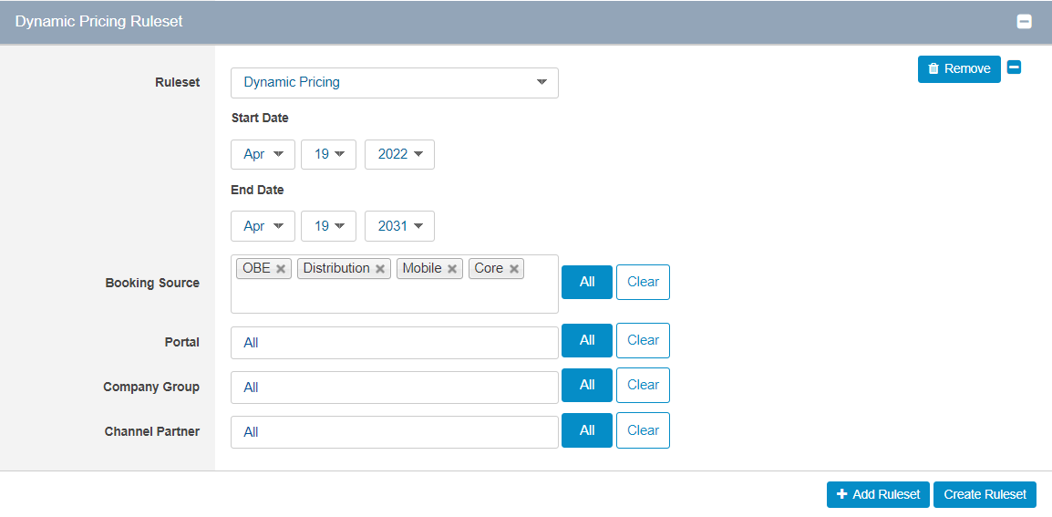
Task: Delete the Mobile booking source tag
Action: (452, 269)
